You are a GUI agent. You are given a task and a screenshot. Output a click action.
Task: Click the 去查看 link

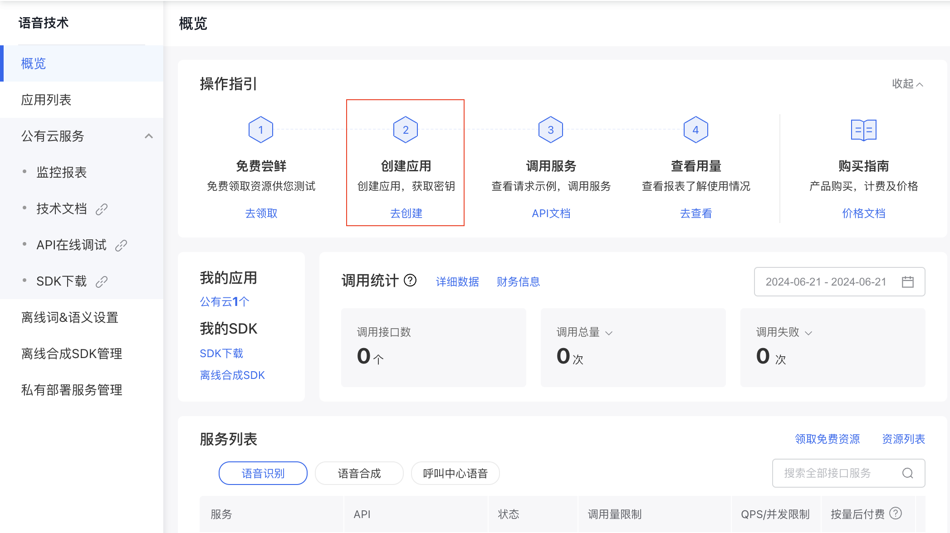tap(696, 213)
